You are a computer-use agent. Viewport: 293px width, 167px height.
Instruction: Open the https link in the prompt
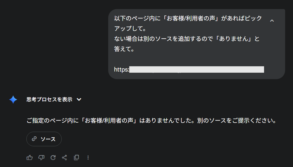(x=122, y=69)
